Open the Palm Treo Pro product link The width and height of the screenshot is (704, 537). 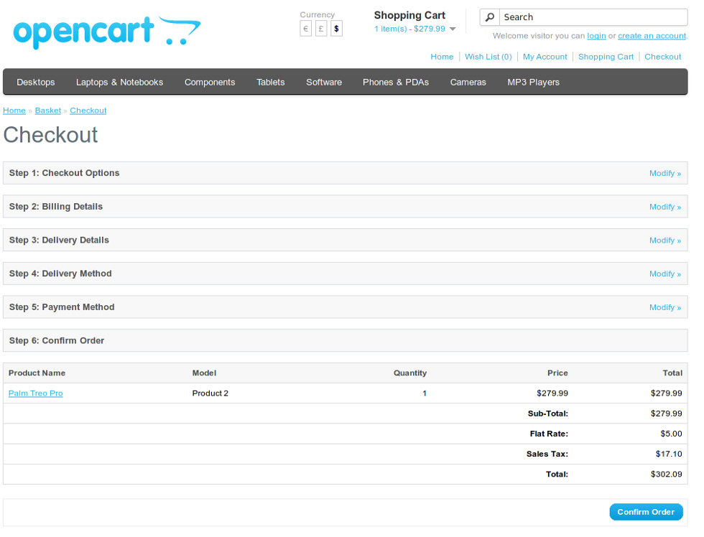36,393
